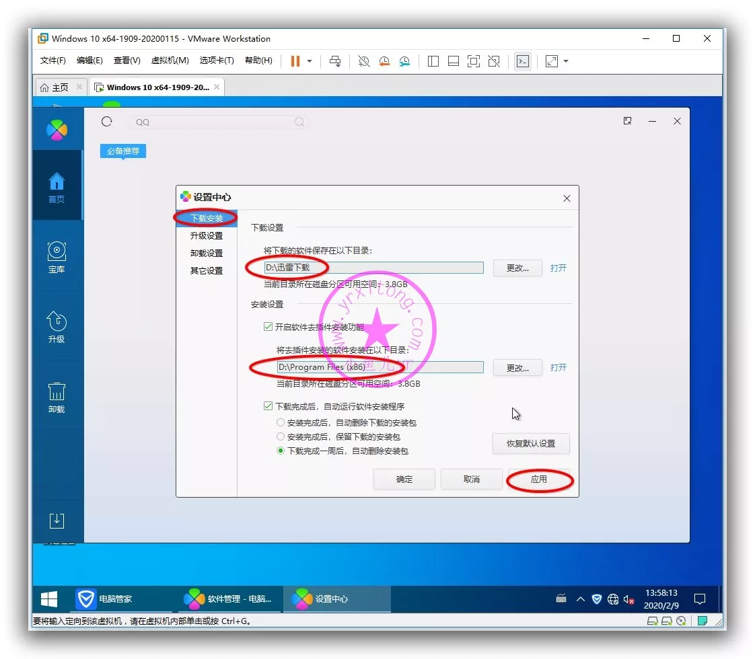Screen dimensions: 755x659
Task: Switch to the 升级设置 settings tab
Action: tap(206, 236)
